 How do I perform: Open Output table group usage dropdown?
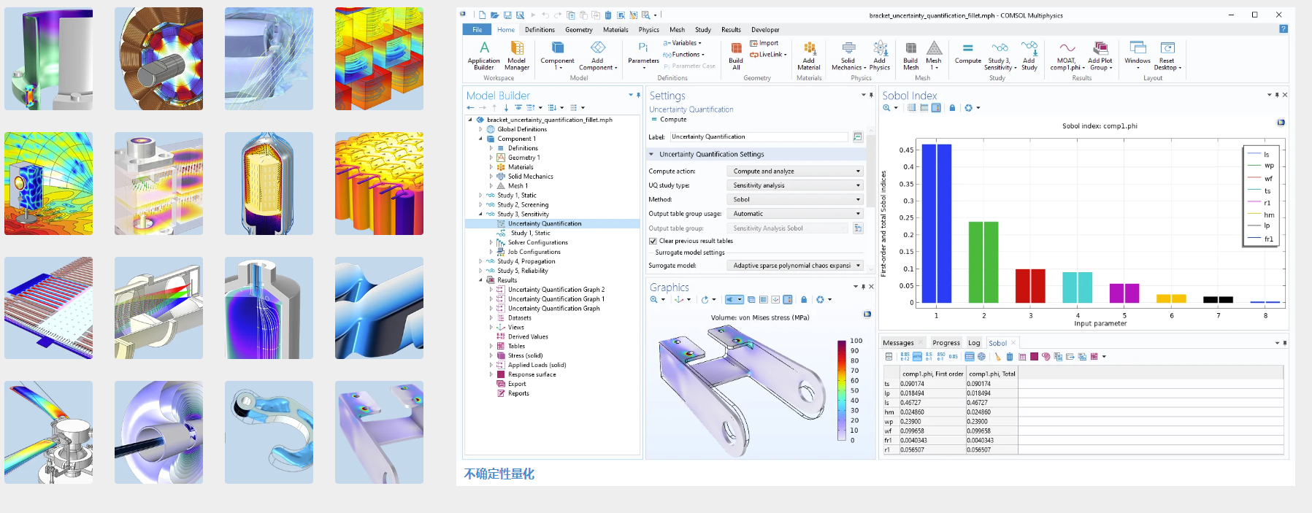click(x=795, y=214)
